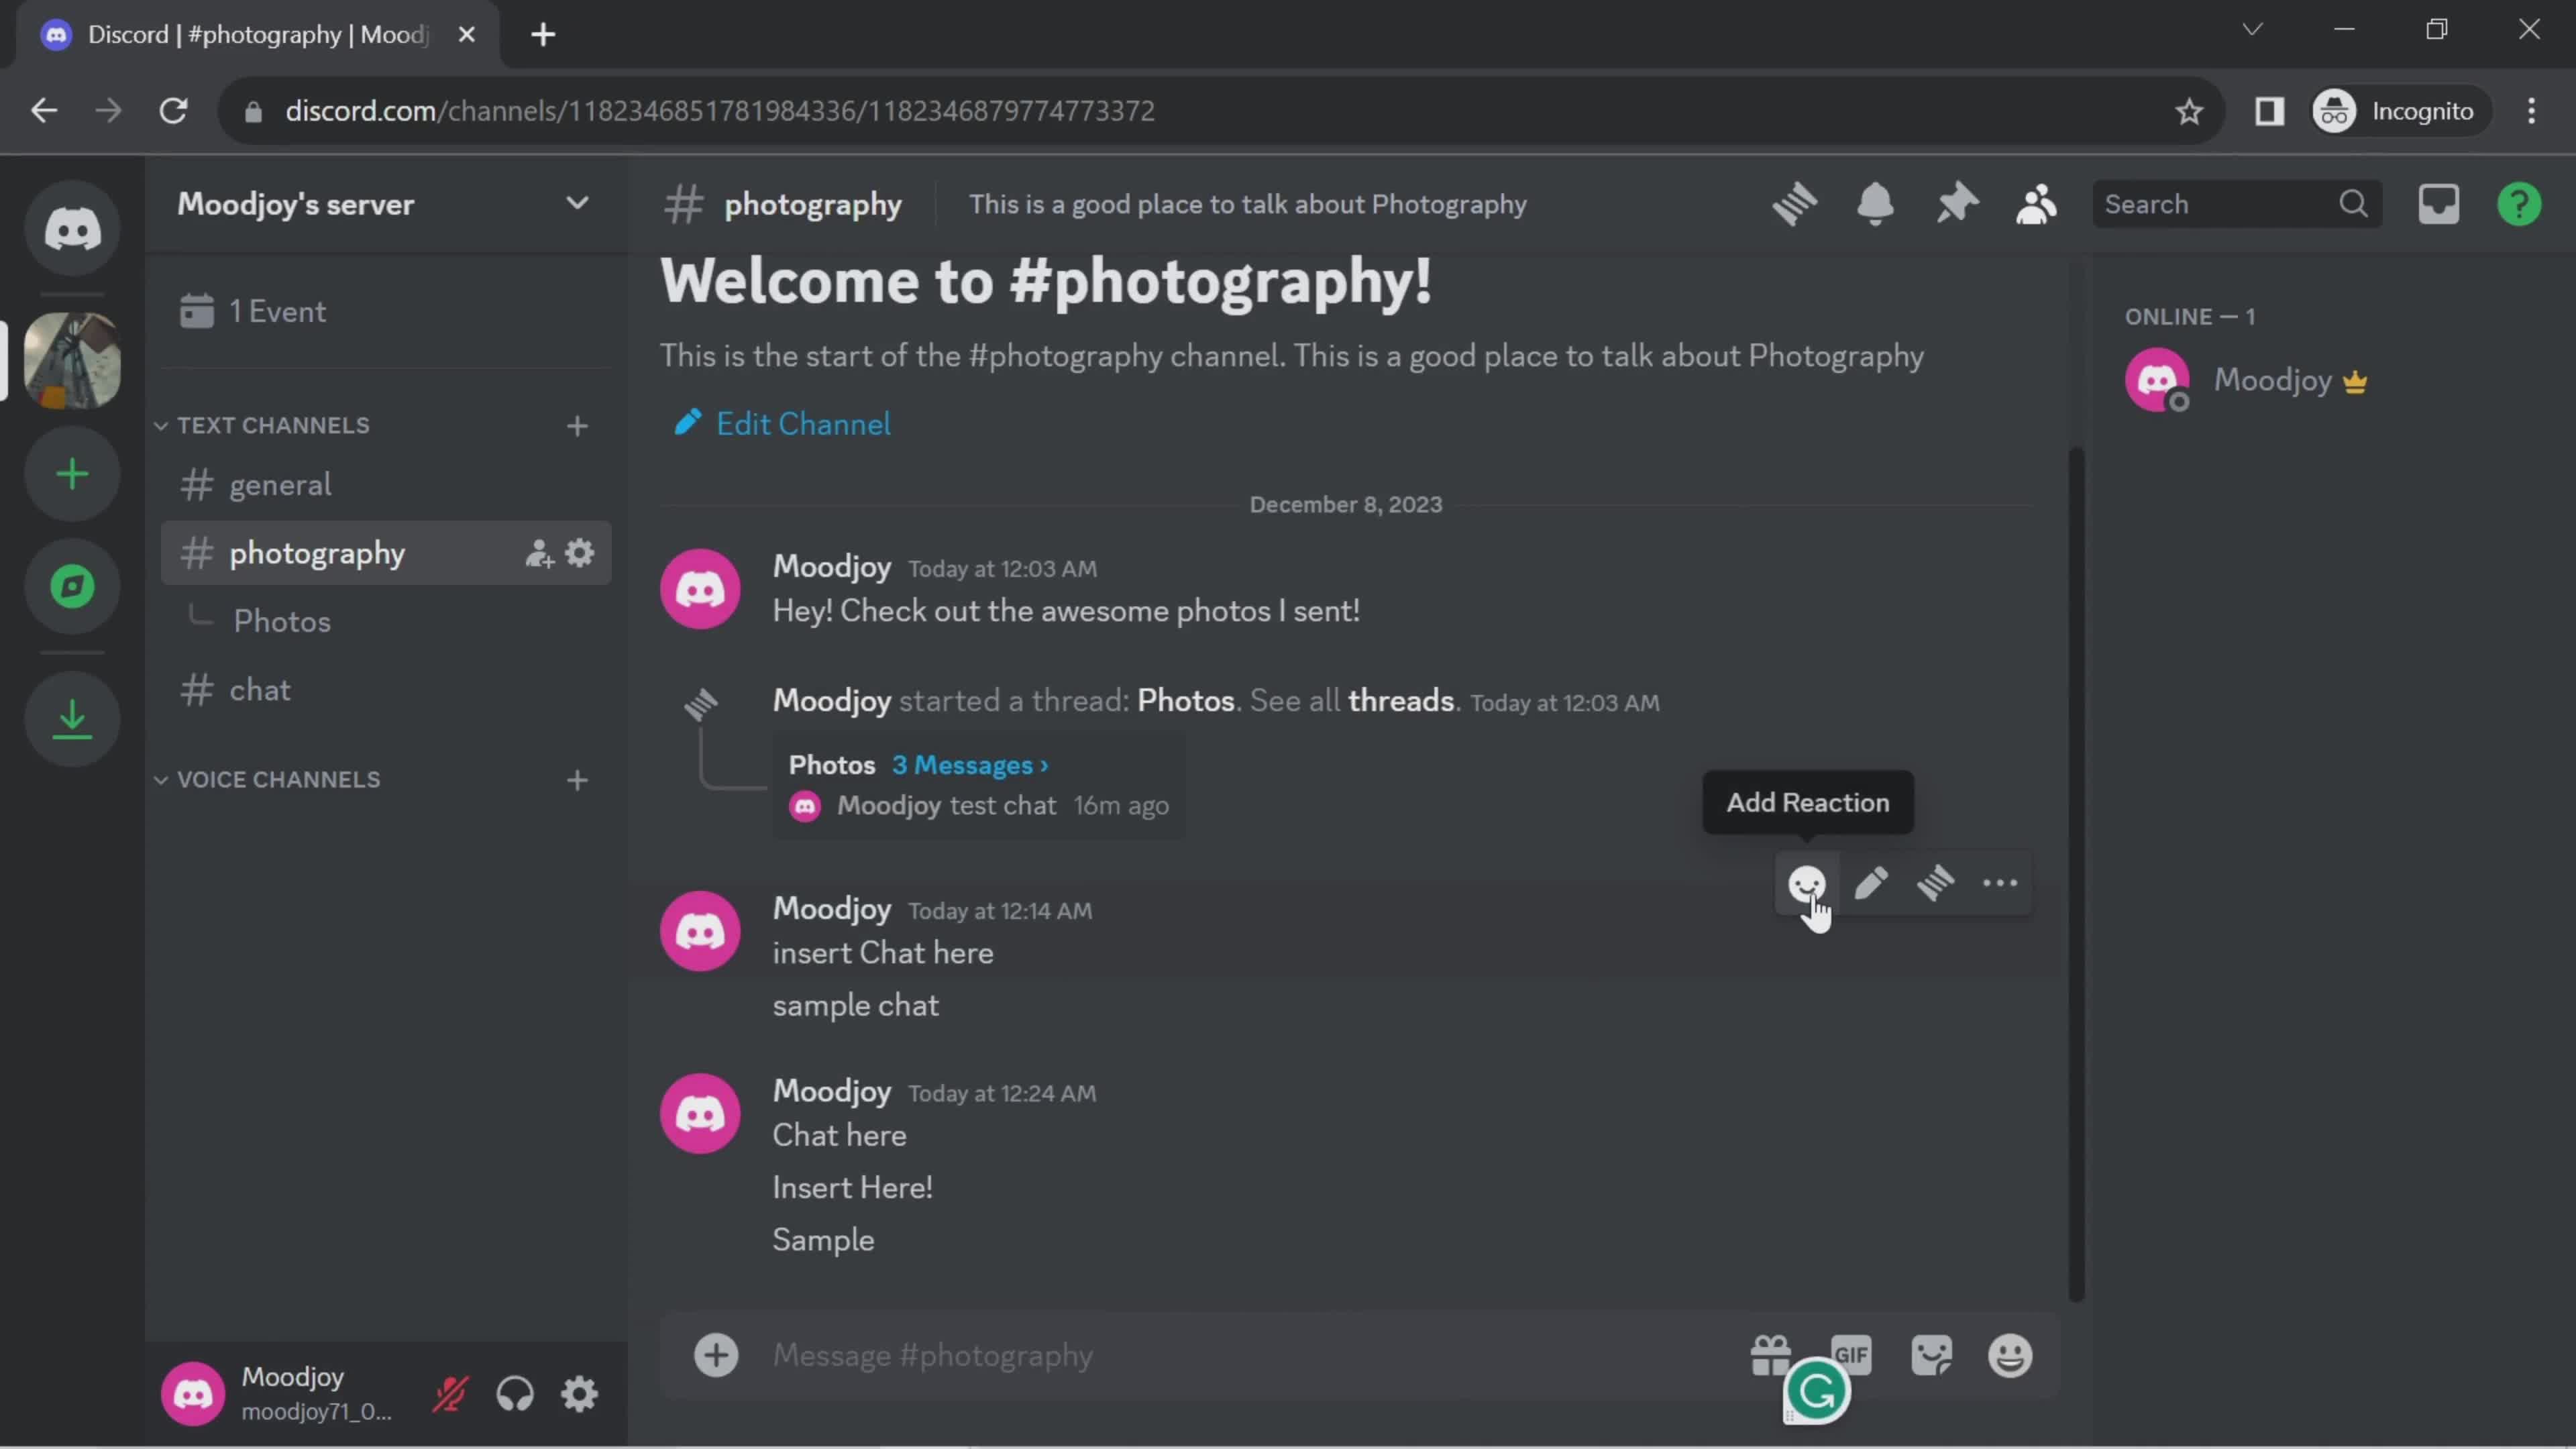
Task: Open Photos thread name in message
Action: click(x=1186, y=701)
